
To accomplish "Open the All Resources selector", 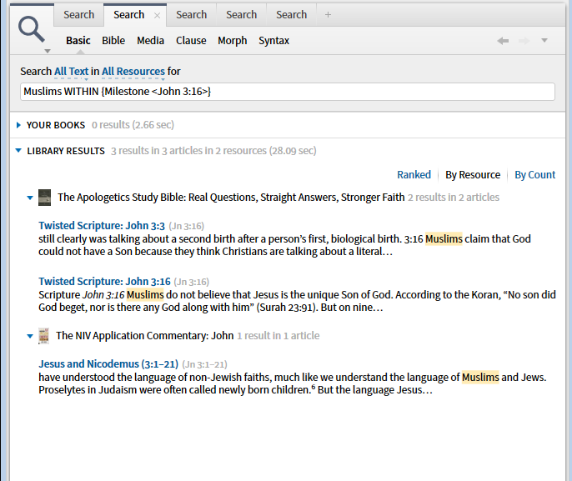I will 133,72.
